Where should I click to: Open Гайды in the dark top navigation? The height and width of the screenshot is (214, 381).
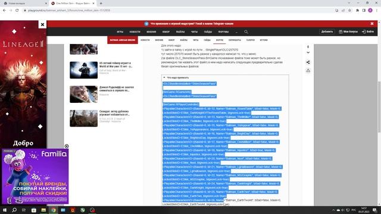click(x=208, y=32)
